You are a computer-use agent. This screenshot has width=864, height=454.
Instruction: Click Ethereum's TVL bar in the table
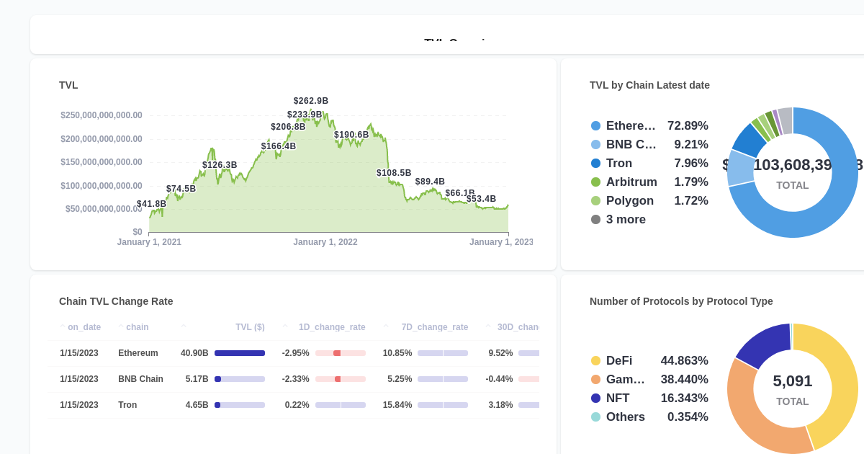[x=240, y=353]
